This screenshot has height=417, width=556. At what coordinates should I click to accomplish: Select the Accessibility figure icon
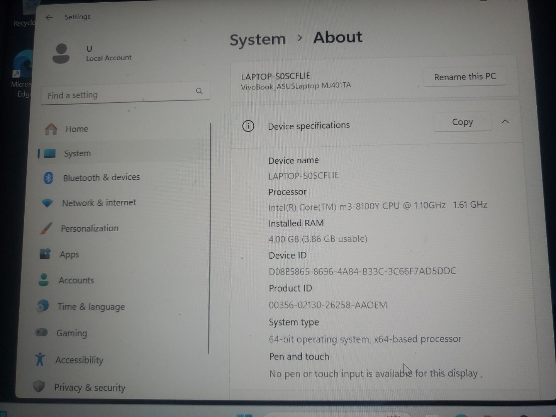[40, 359]
